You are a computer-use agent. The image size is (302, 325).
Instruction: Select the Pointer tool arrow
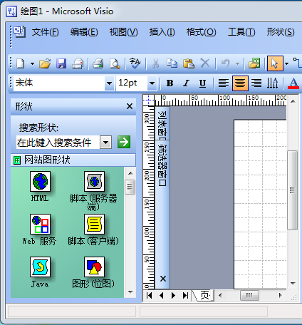point(275,63)
